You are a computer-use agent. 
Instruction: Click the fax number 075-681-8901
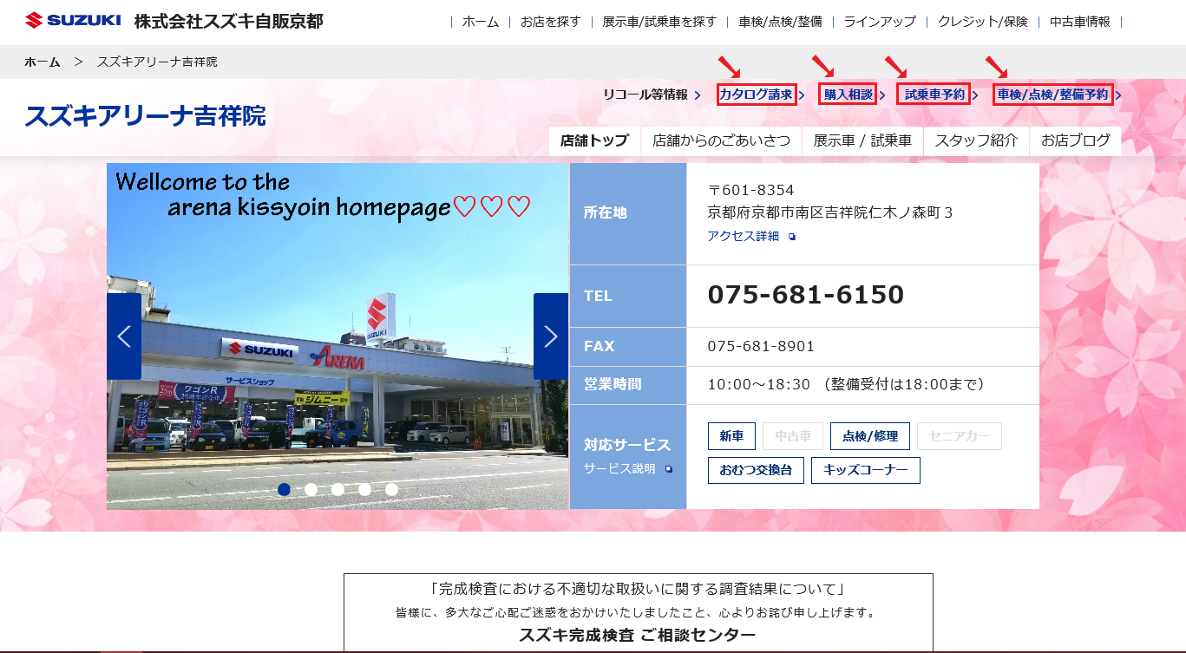click(761, 346)
